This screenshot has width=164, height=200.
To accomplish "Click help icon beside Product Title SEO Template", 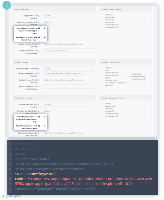I will (39, 68).
